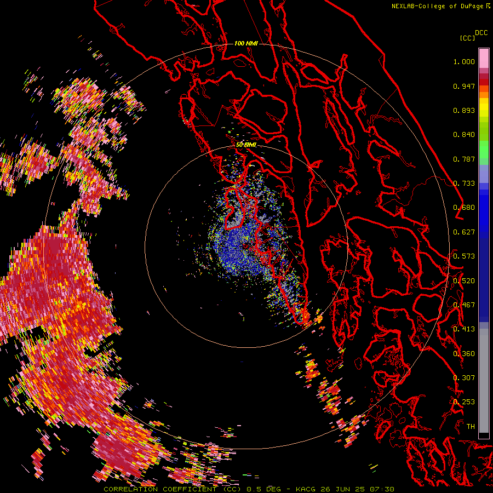Click the 50 NMI range ring label

coord(246,145)
